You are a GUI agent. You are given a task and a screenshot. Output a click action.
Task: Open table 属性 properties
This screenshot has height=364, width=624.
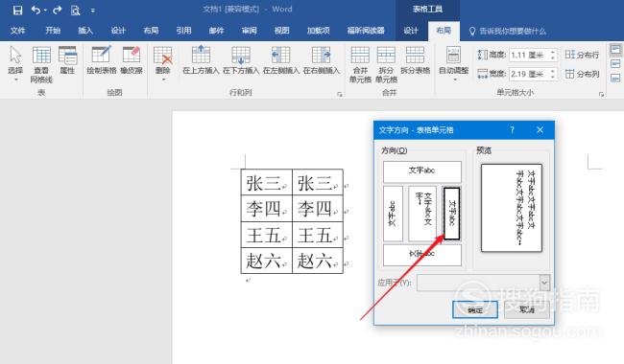(x=67, y=60)
